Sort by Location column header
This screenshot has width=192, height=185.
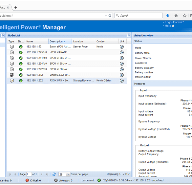tap(83, 41)
